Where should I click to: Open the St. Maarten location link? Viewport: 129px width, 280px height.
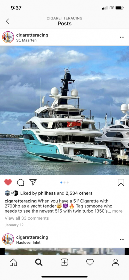pyautogui.click(x=26, y=40)
